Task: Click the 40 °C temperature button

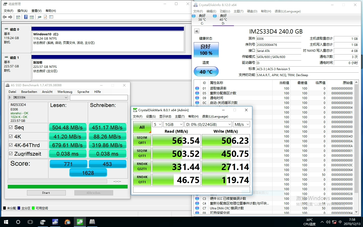Action: point(206,72)
